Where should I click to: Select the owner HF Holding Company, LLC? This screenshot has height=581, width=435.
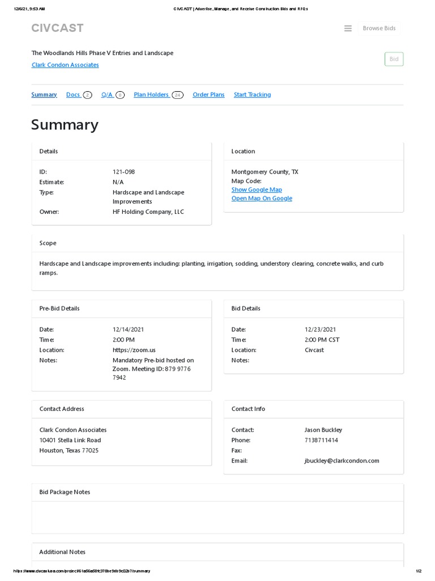coord(148,212)
